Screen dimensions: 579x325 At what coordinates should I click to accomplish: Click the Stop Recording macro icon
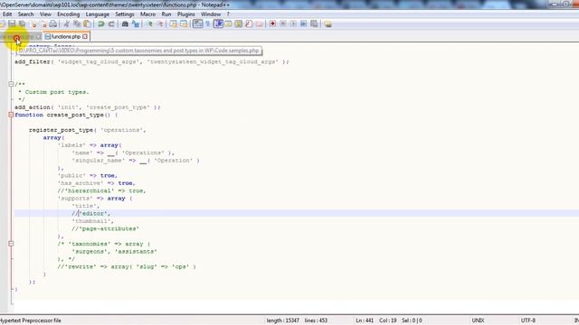(283, 24)
